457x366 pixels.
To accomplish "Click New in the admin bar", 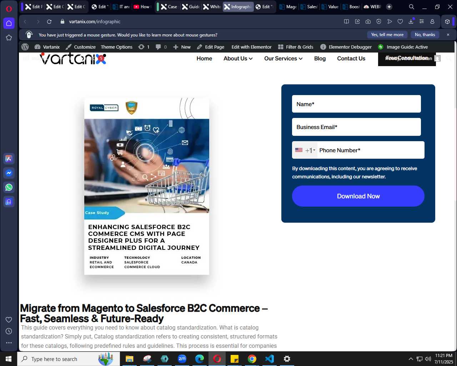I will pyautogui.click(x=182, y=47).
